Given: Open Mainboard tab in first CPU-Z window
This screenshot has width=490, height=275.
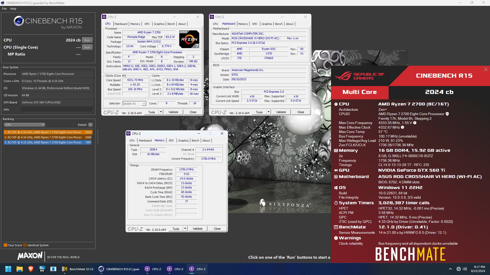Looking at the screenshot, I should pos(121,24).
